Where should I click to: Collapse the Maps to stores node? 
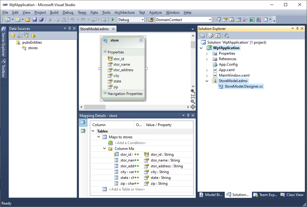click(99, 137)
